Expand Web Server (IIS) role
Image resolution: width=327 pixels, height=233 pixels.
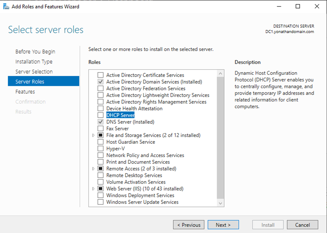pyautogui.click(x=94, y=189)
